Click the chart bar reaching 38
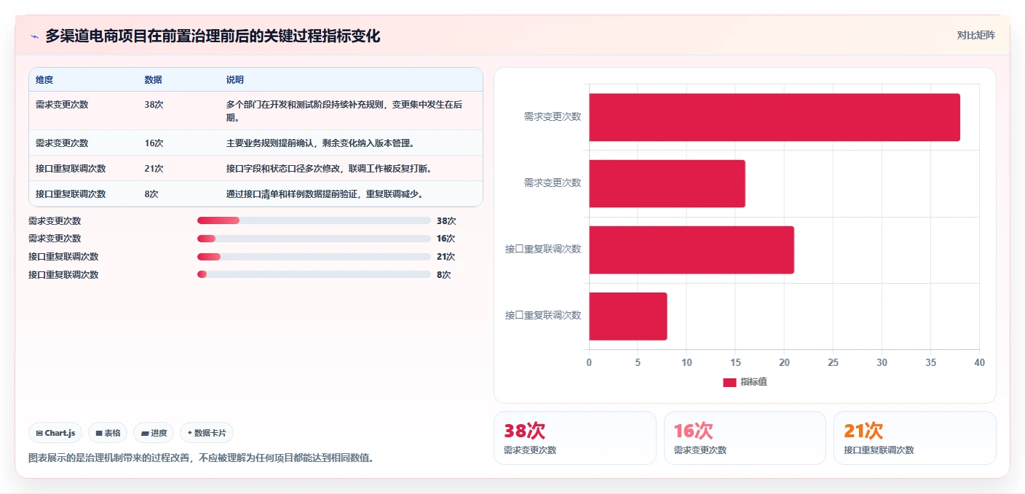Viewport: 1025px width, 494px height. coord(775,117)
